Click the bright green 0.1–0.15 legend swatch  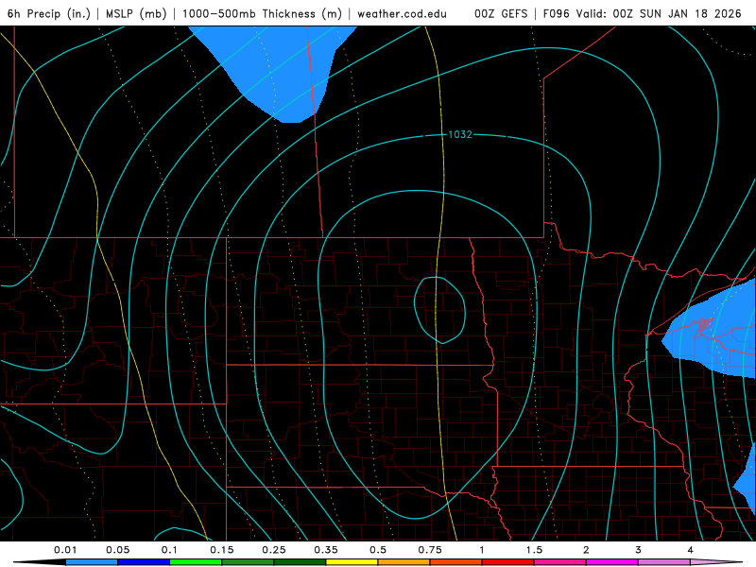click(x=196, y=562)
